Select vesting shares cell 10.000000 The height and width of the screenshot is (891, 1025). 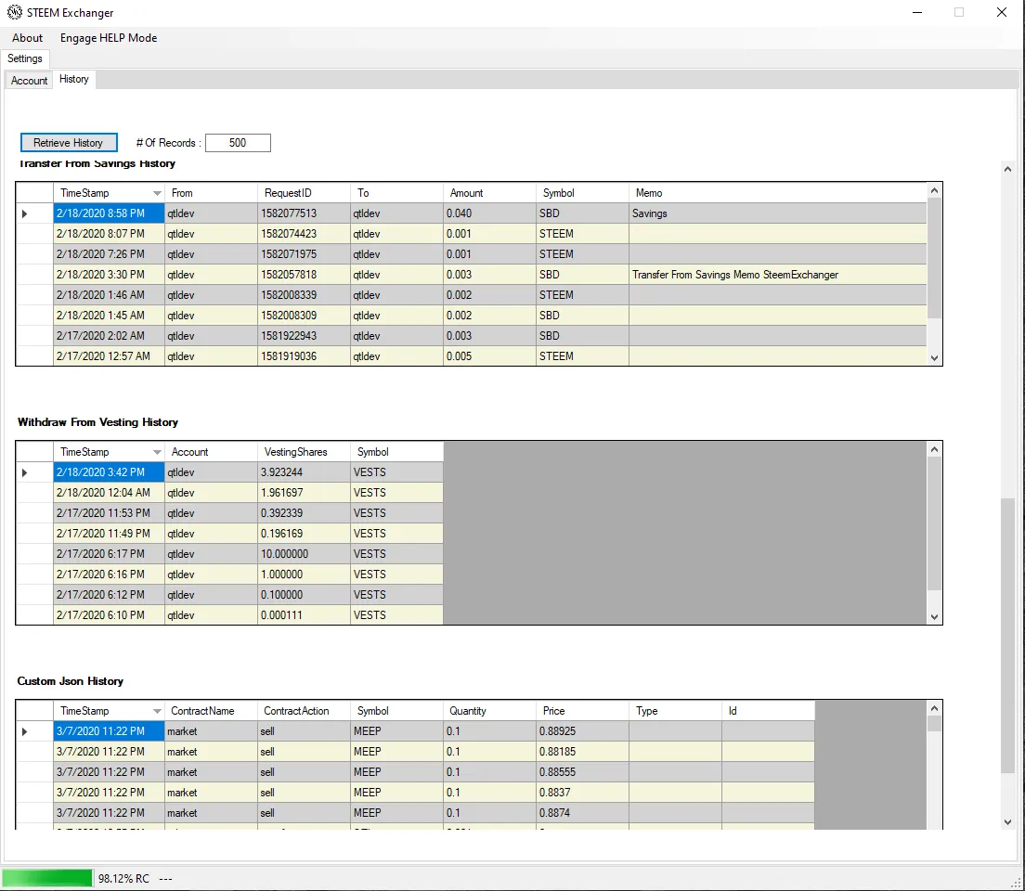coord(304,554)
